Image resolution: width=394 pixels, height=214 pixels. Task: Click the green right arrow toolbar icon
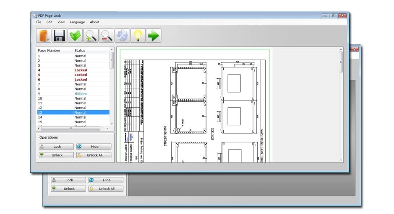coord(153,35)
